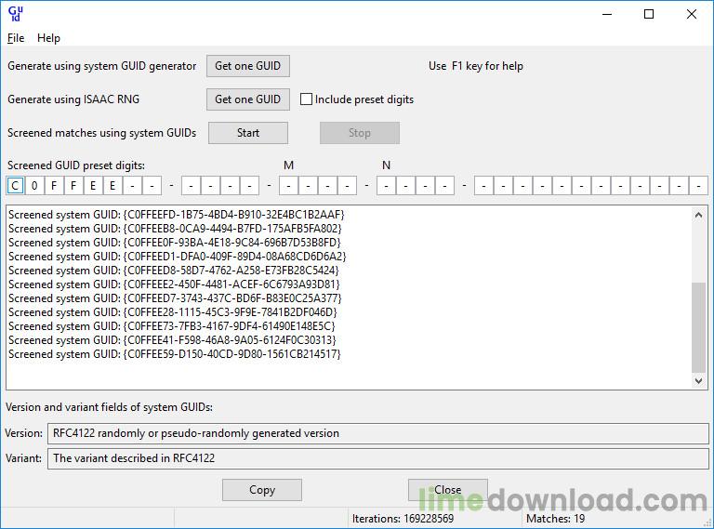Click the preset digit box under M
714x529 pixels.
(289, 186)
